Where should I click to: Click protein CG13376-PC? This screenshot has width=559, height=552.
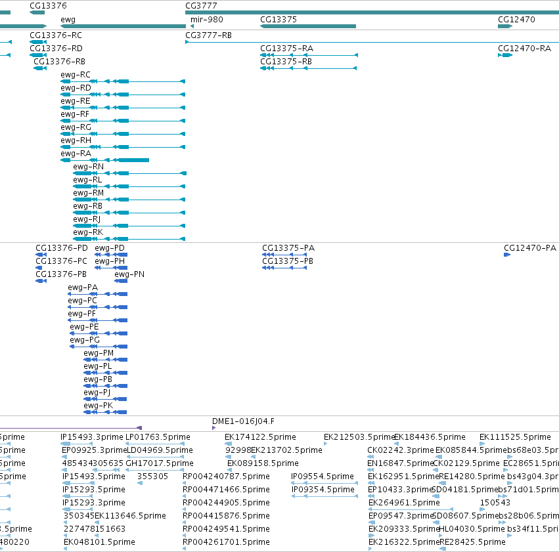pos(39,268)
